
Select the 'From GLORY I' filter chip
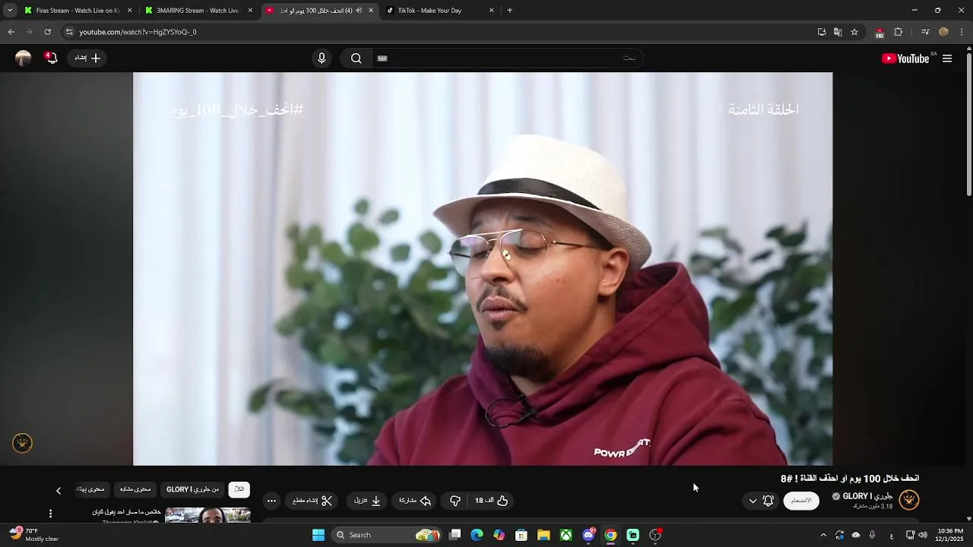tap(192, 489)
